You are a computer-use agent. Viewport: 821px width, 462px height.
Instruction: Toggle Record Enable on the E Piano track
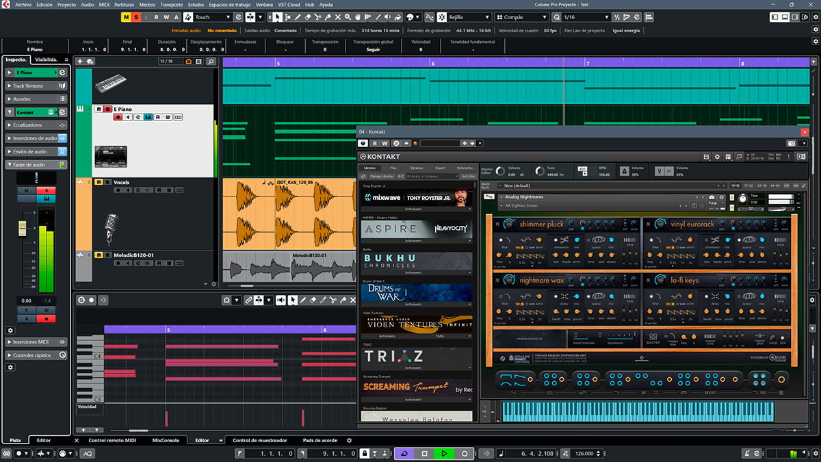click(x=118, y=117)
